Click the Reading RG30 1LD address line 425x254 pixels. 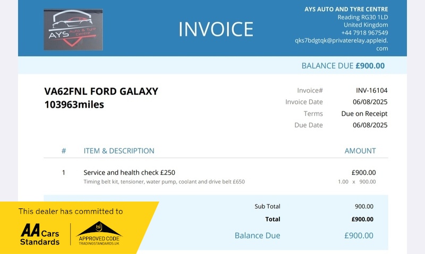pos(363,17)
